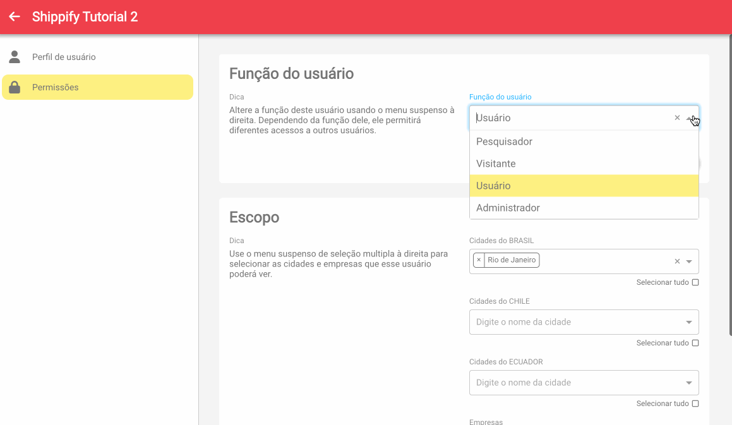Go back using the header arrow

pos(15,17)
